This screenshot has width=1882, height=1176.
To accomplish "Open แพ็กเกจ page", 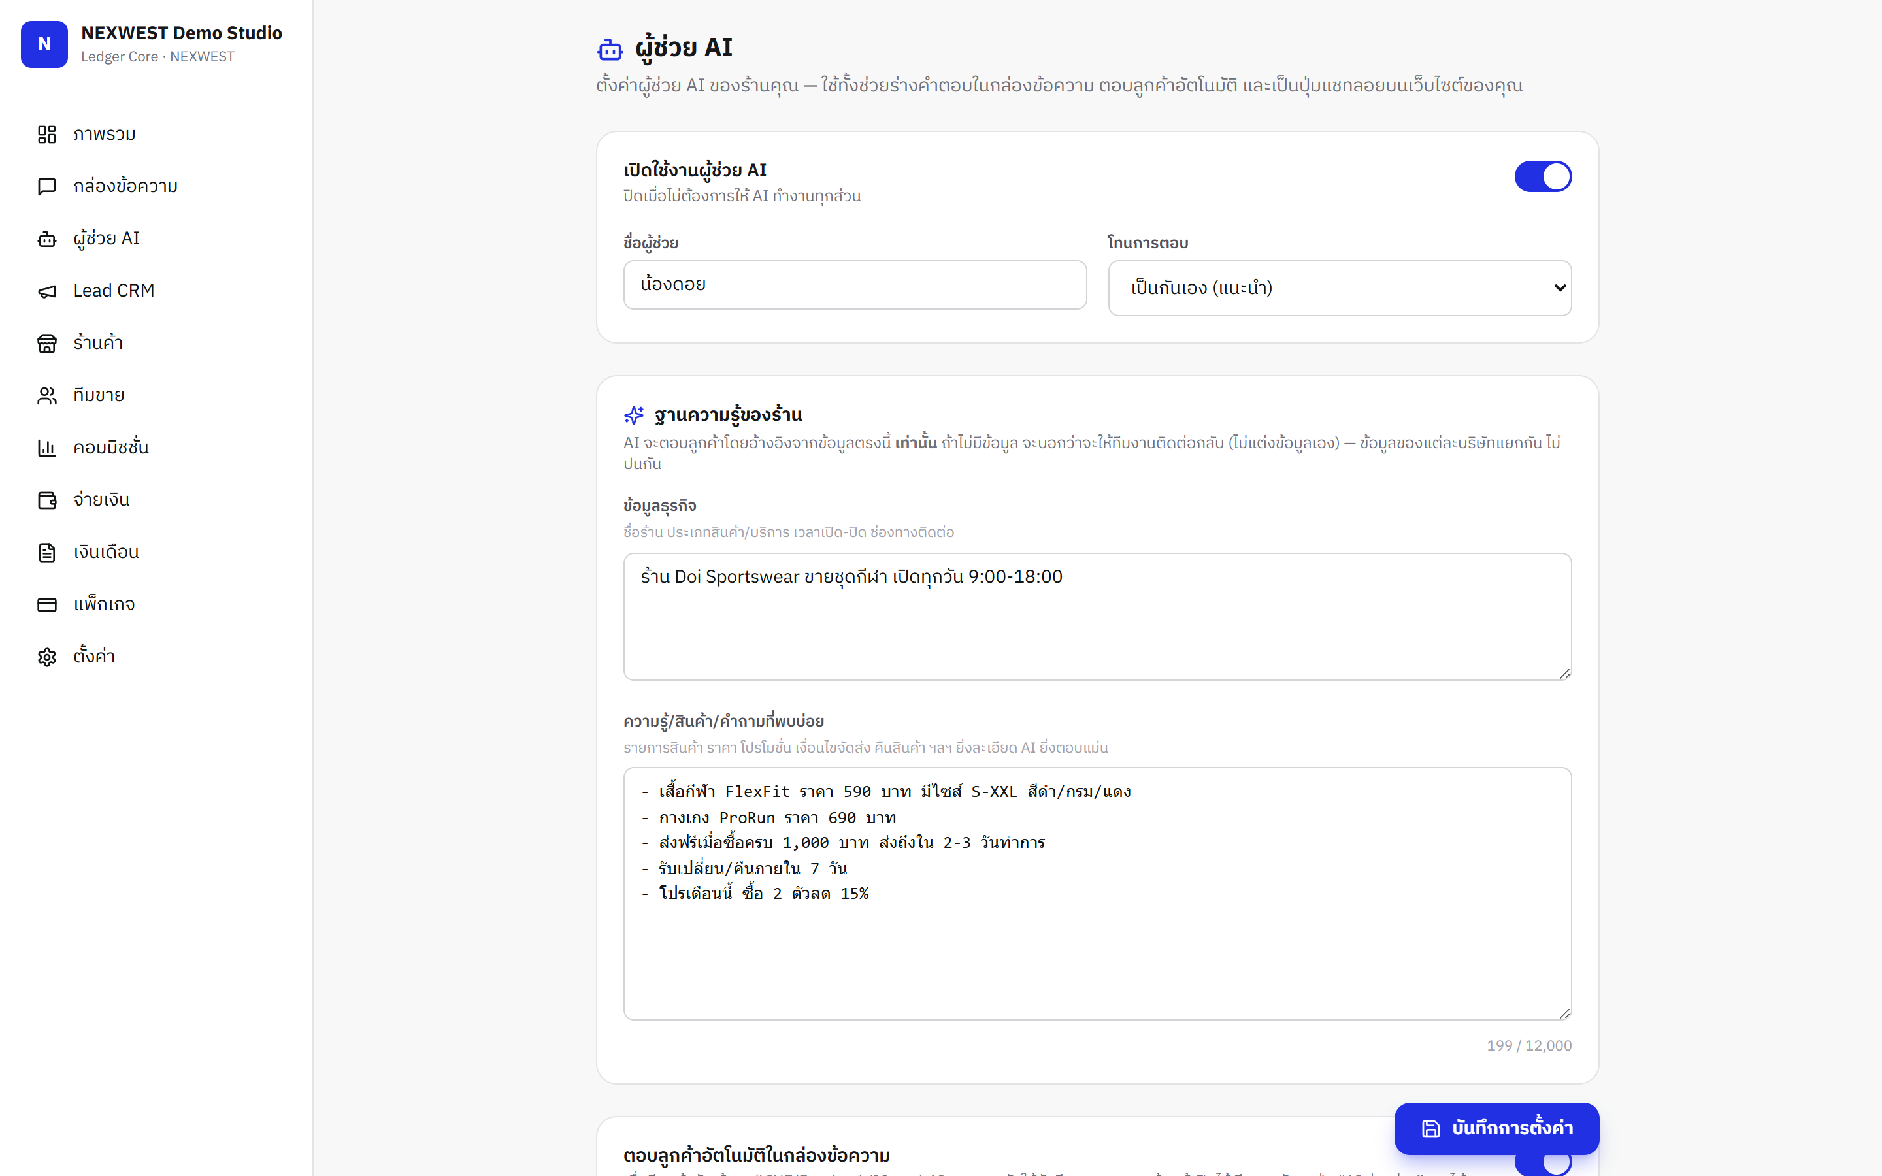I will tap(156, 604).
